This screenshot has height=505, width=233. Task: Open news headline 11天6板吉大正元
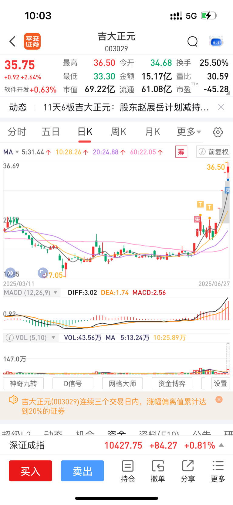(x=126, y=107)
